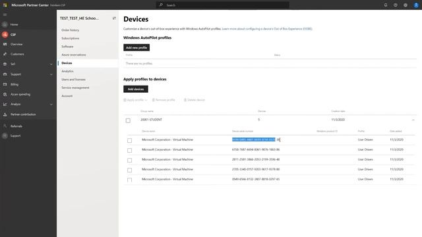Select the 20001-STUDENT group checkbox
422x237 pixels.
[x=128, y=120]
